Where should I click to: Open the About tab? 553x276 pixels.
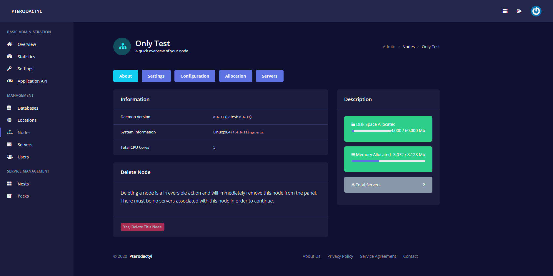pos(126,76)
